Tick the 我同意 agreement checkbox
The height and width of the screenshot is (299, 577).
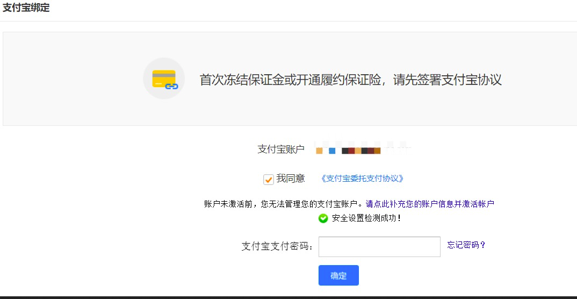269,180
